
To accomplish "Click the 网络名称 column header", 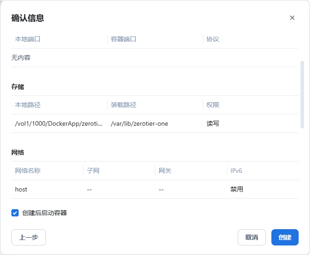I will 28,171.
